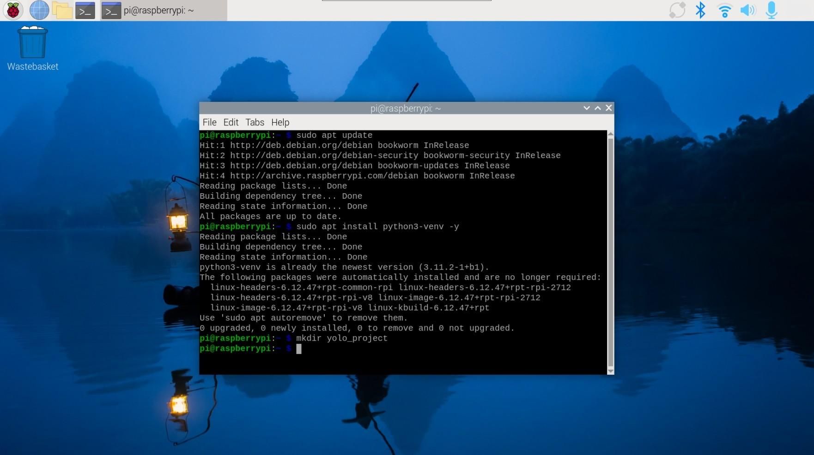
Task: Click the terminal scrollbar down arrow
Action: (x=610, y=371)
